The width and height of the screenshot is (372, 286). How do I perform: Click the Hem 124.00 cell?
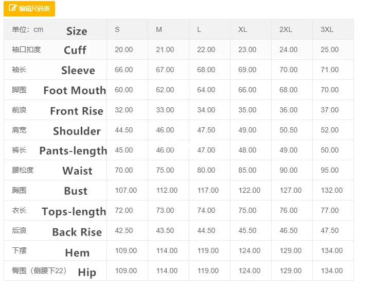pyautogui.click(x=250, y=250)
